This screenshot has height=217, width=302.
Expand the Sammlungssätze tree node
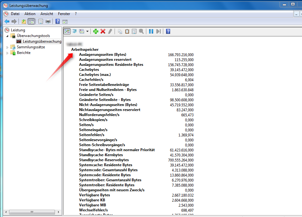click(7, 47)
